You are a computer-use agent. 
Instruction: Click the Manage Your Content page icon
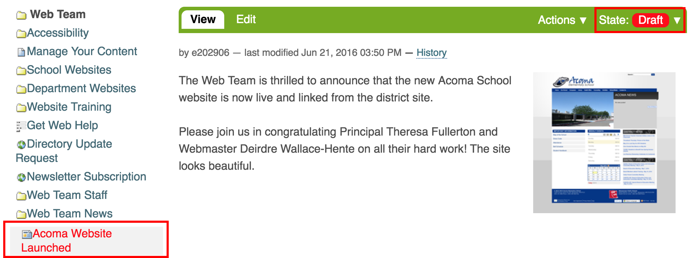21,52
